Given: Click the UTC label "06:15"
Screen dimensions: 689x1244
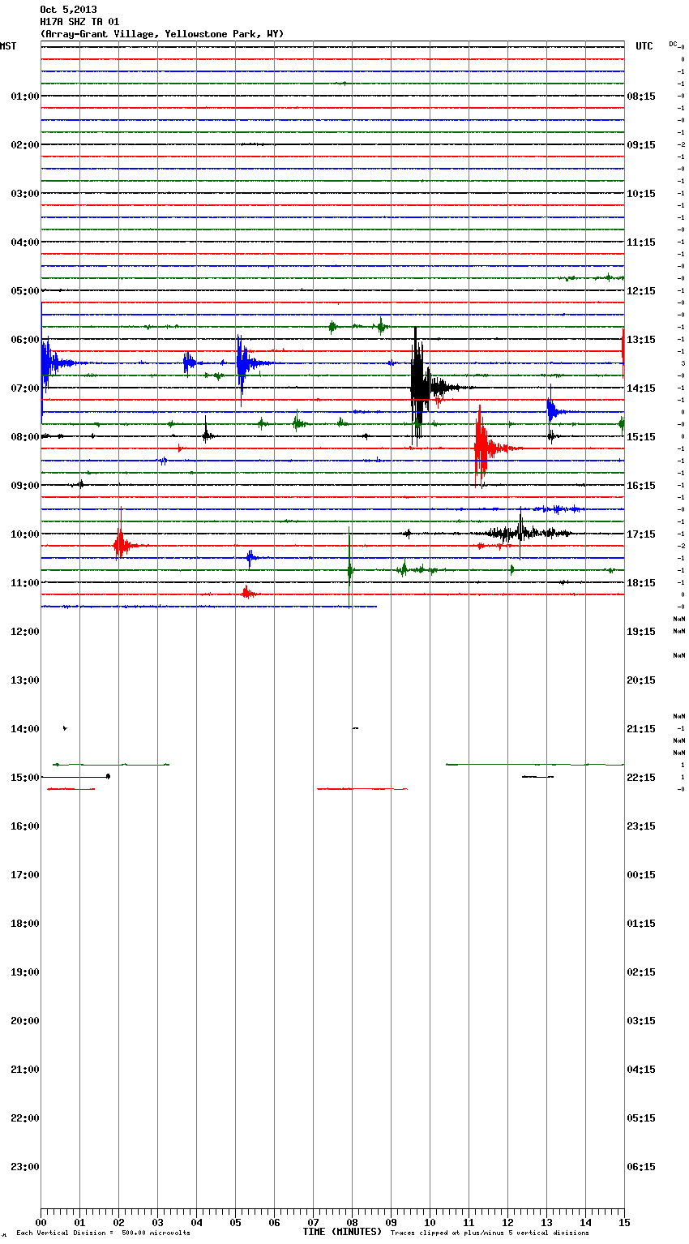Looking at the screenshot, I should pos(641,1167).
